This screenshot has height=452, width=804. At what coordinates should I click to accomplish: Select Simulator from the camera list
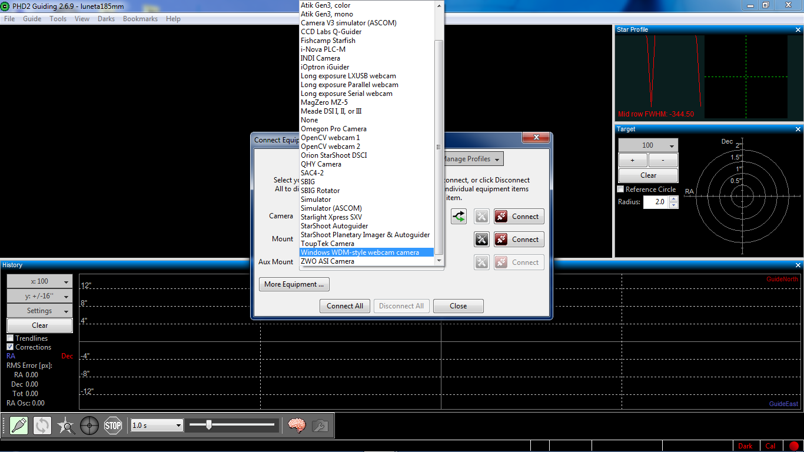point(367,200)
